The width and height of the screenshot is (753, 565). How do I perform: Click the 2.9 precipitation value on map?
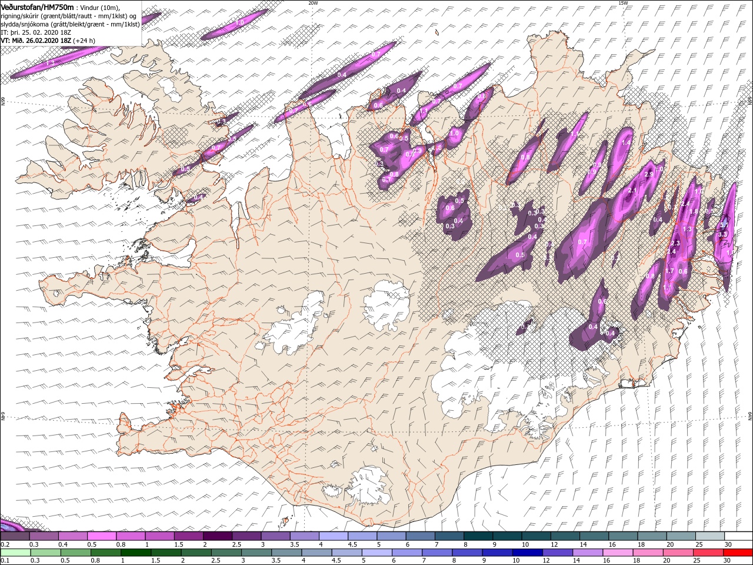(x=649, y=175)
